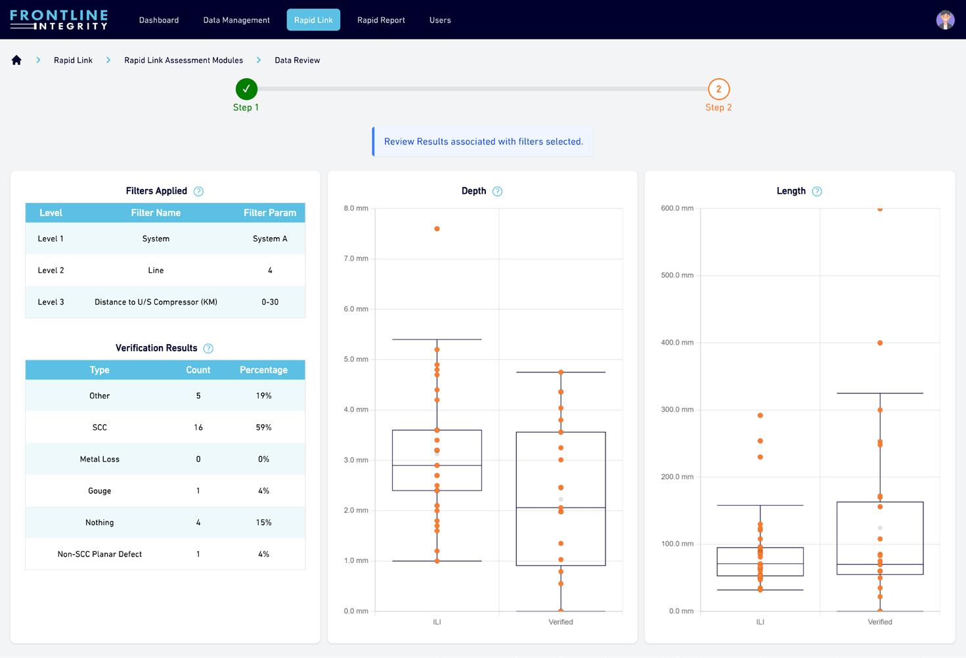Image resolution: width=966 pixels, height=658 pixels.
Task: Open the Data Management tab
Action: [236, 20]
